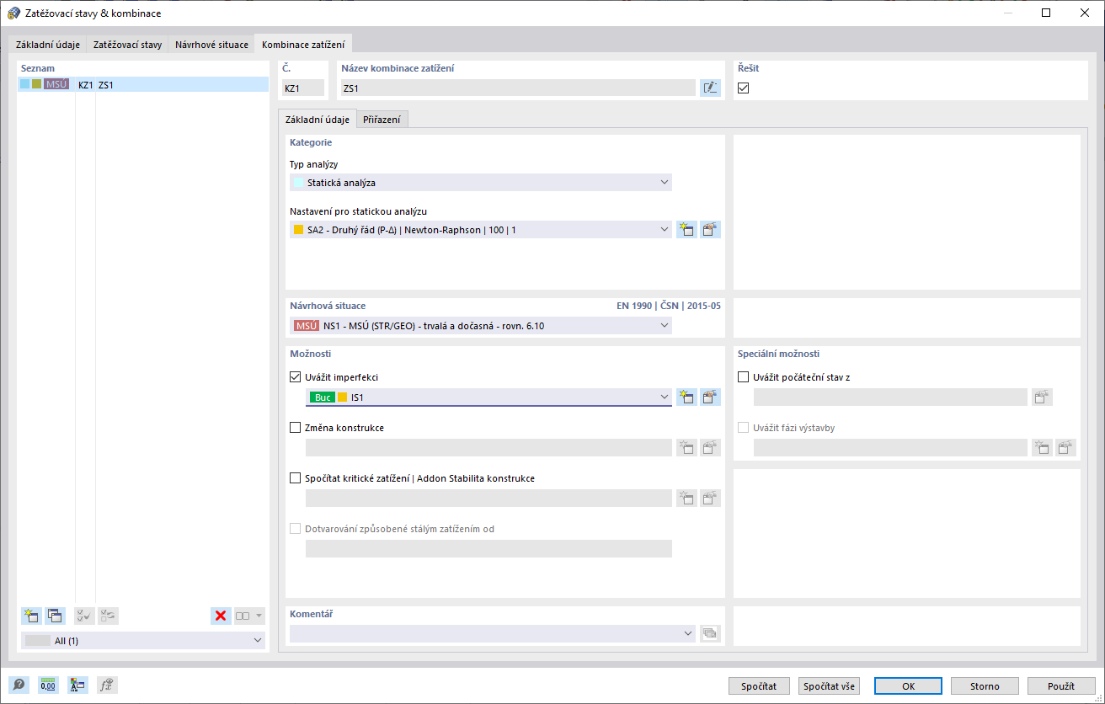Uncheck the Řešit checkbox
This screenshot has height=704, width=1105.
tap(744, 88)
